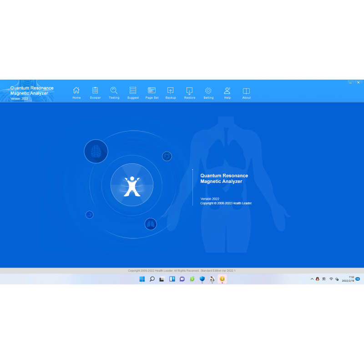Go to the Home page icon
This screenshot has width=364, height=364.
[76, 91]
